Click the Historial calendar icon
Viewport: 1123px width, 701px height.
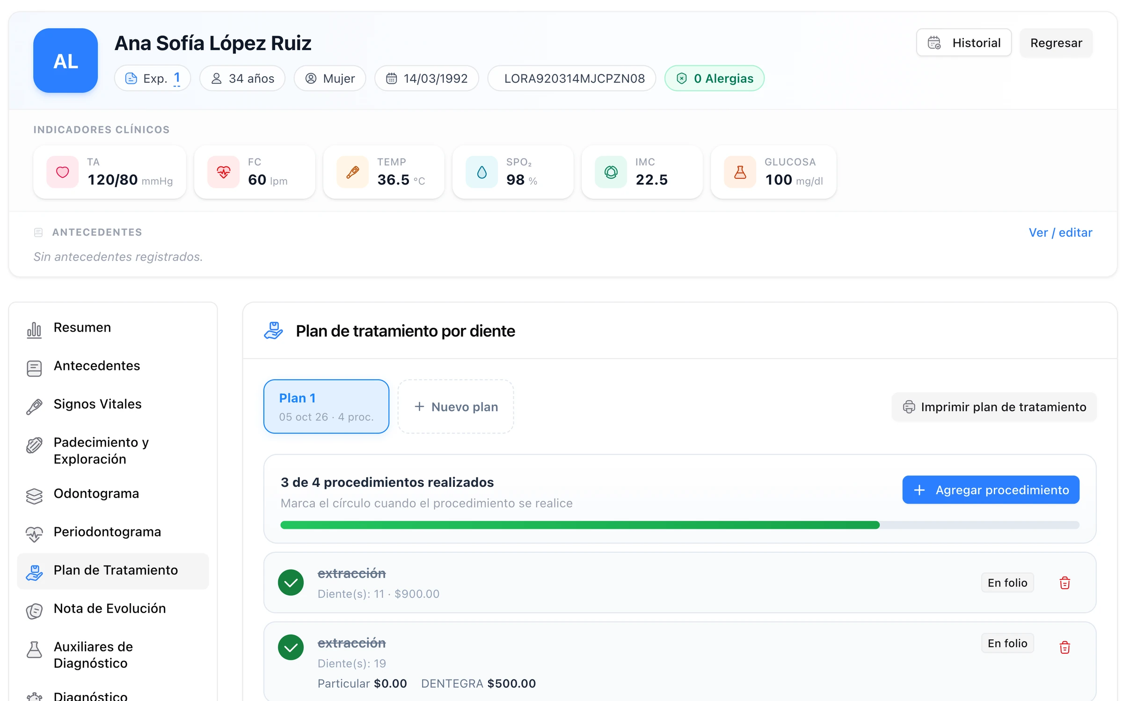pos(934,43)
